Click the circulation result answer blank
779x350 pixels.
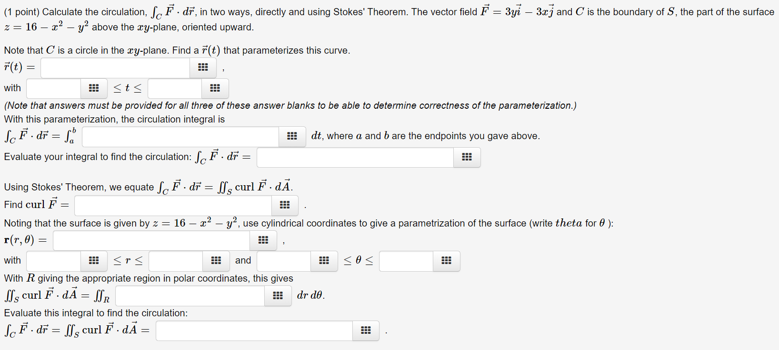click(355, 157)
